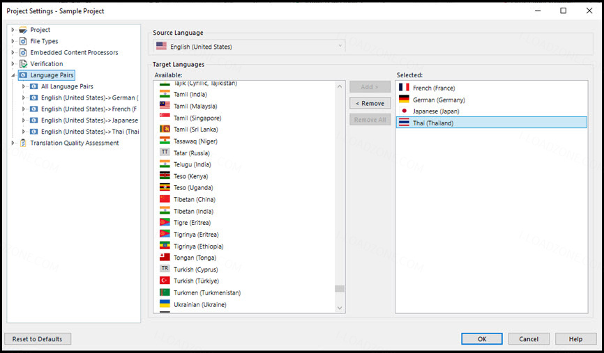Confirm settings with the OK button
The height and width of the screenshot is (353, 604).
pos(482,339)
